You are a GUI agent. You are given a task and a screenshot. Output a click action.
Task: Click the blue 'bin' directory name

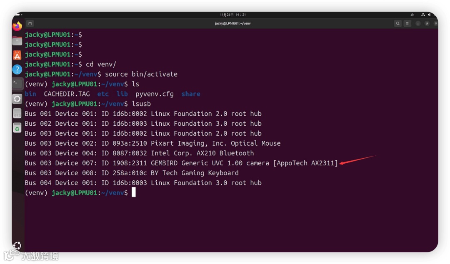tap(30, 94)
